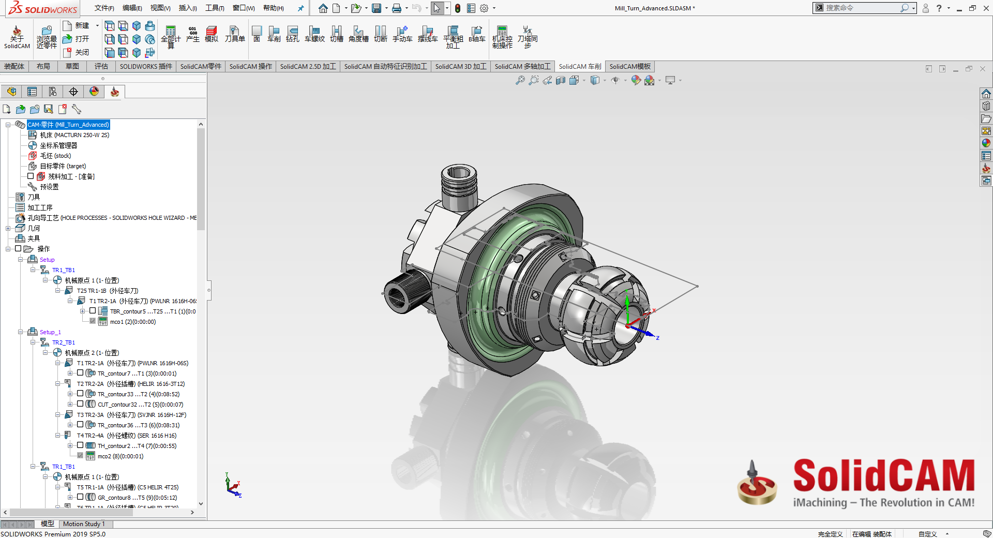Check the TBR_contour5 operation checkbox
The height and width of the screenshot is (538, 993).
tap(93, 311)
